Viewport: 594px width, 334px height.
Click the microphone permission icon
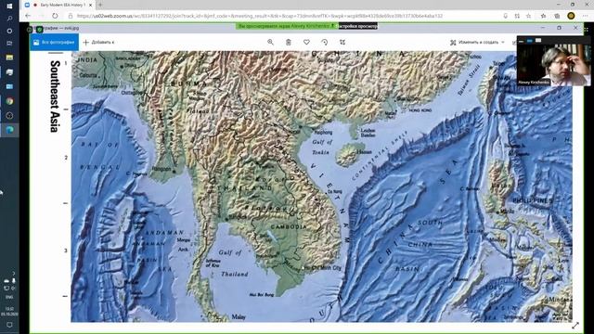505,16
